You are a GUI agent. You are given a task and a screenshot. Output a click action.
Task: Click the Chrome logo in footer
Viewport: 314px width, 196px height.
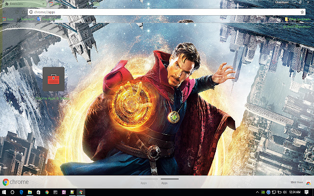[15, 182]
